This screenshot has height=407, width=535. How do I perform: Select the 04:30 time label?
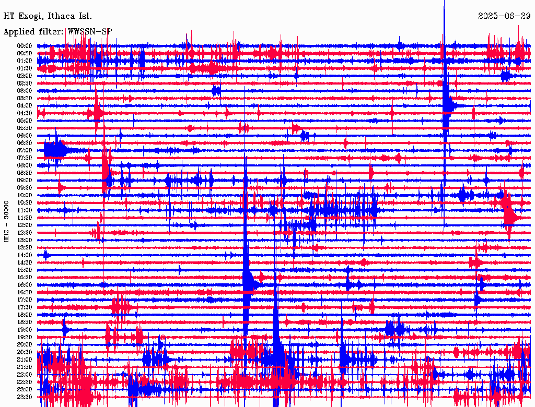pyautogui.click(x=25, y=113)
